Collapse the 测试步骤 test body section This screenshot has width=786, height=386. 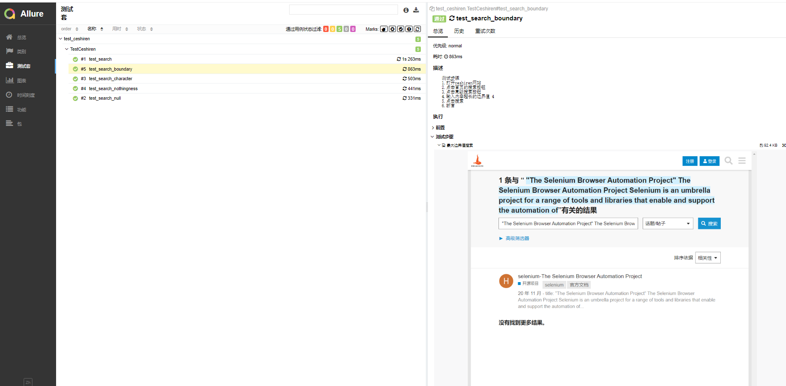pyautogui.click(x=442, y=137)
